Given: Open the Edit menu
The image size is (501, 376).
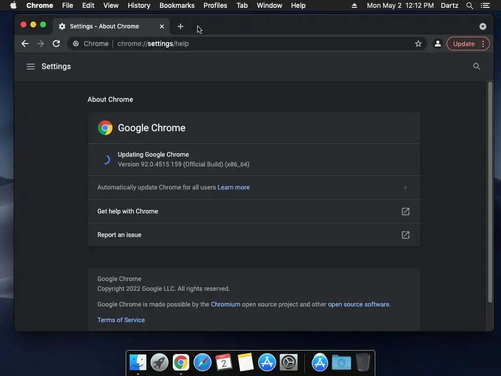Looking at the screenshot, I should pyautogui.click(x=88, y=5).
